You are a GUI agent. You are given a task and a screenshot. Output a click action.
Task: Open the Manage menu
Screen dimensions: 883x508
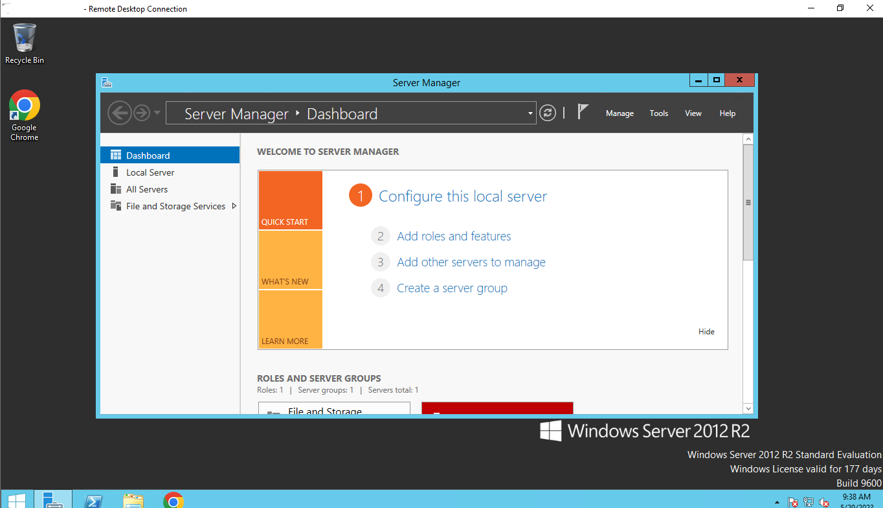pos(620,113)
